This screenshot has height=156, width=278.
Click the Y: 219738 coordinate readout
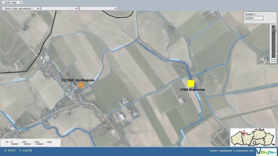click(x=25, y=150)
